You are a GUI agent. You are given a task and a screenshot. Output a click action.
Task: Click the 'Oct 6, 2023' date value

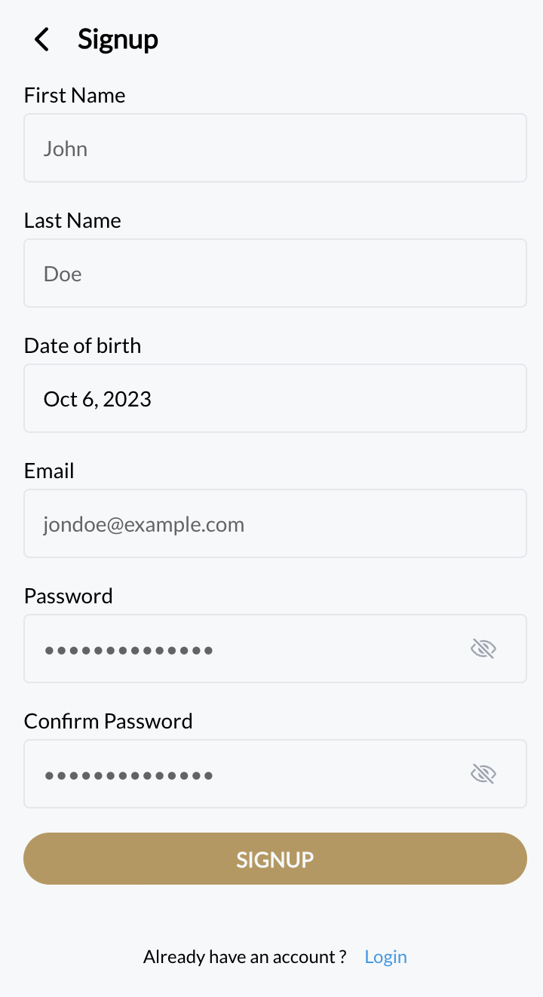tap(97, 399)
